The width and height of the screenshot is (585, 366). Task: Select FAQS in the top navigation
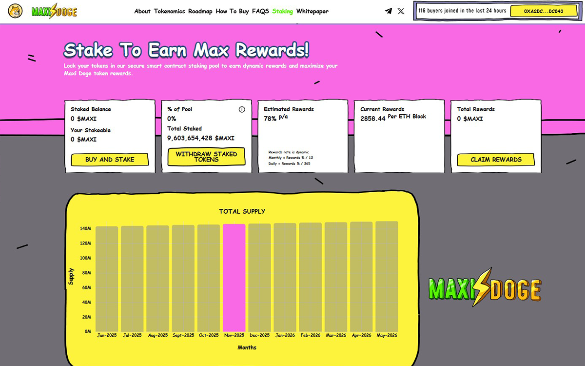(x=260, y=11)
